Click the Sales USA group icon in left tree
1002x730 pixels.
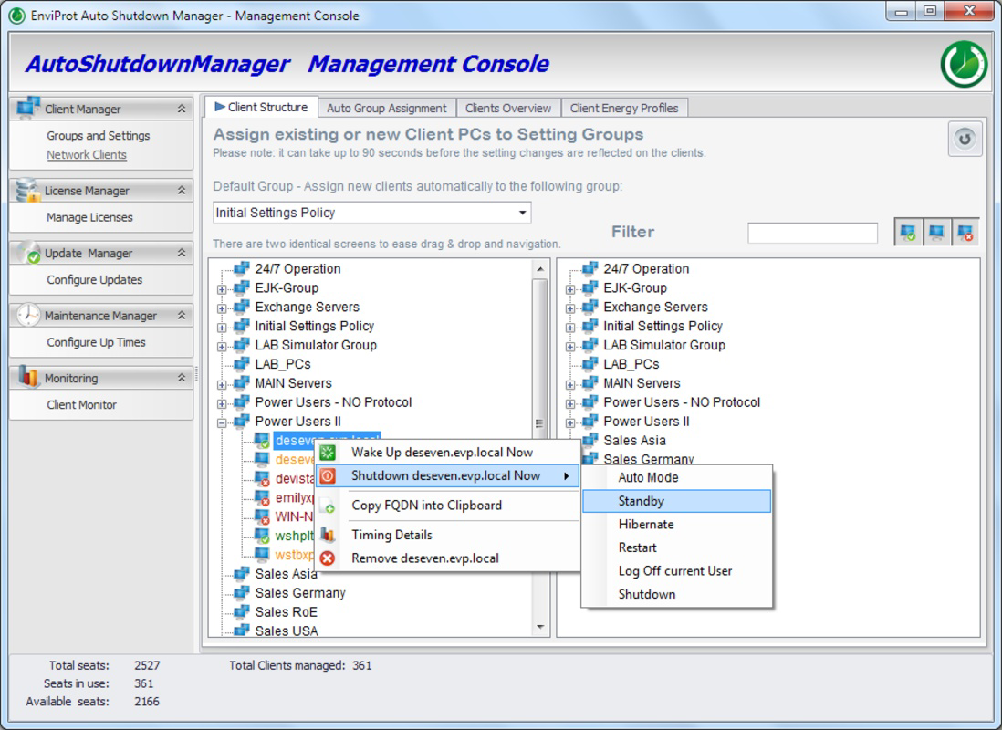(242, 631)
